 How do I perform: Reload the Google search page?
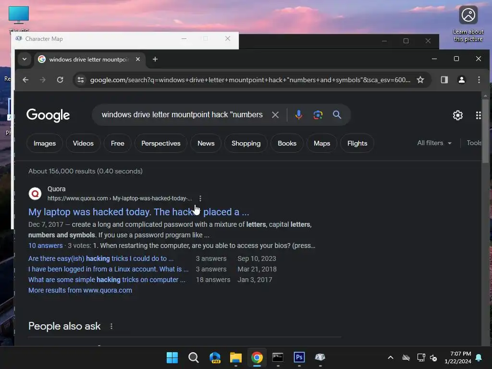click(x=60, y=80)
